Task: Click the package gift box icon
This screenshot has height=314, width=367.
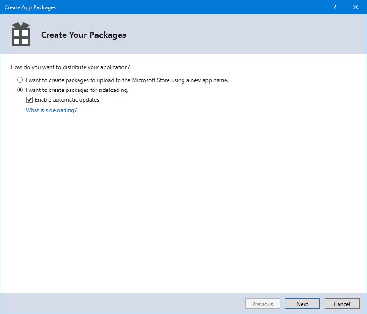Action: point(21,34)
